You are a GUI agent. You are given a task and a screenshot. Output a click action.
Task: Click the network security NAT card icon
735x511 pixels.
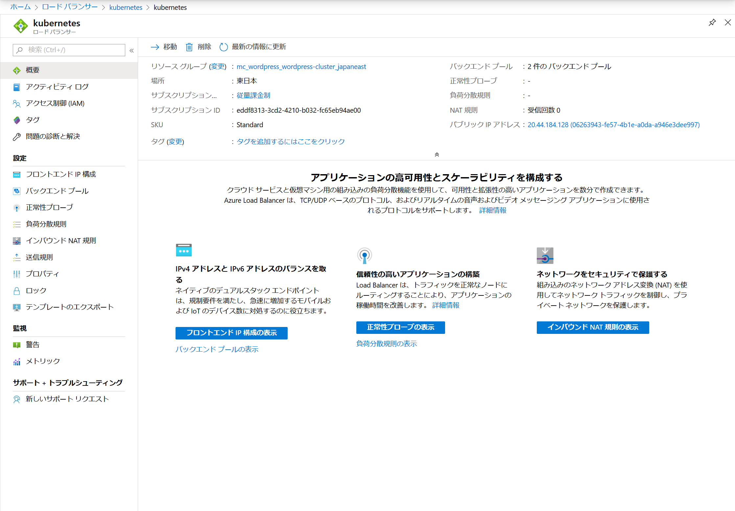pyautogui.click(x=545, y=256)
